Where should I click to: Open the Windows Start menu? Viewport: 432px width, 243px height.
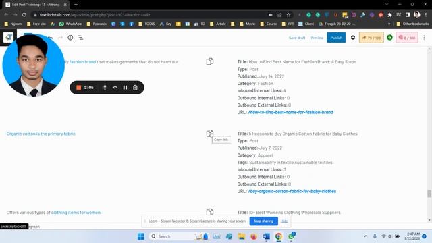(141, 236)
